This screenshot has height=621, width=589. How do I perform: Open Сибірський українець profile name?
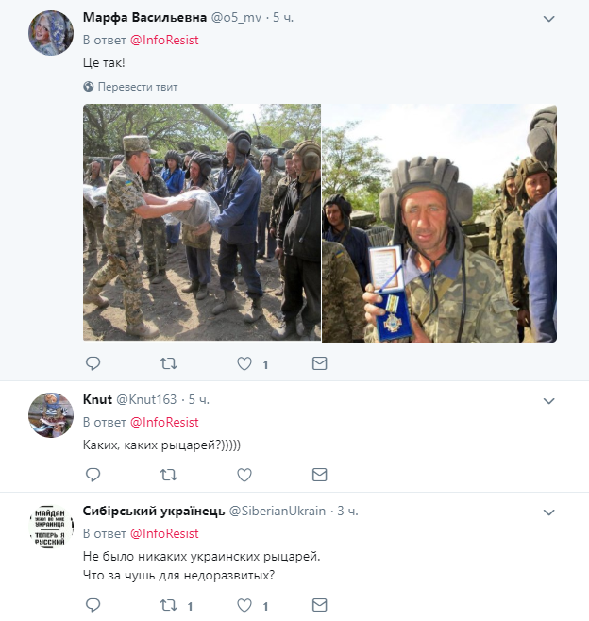(x=154, y=511)
